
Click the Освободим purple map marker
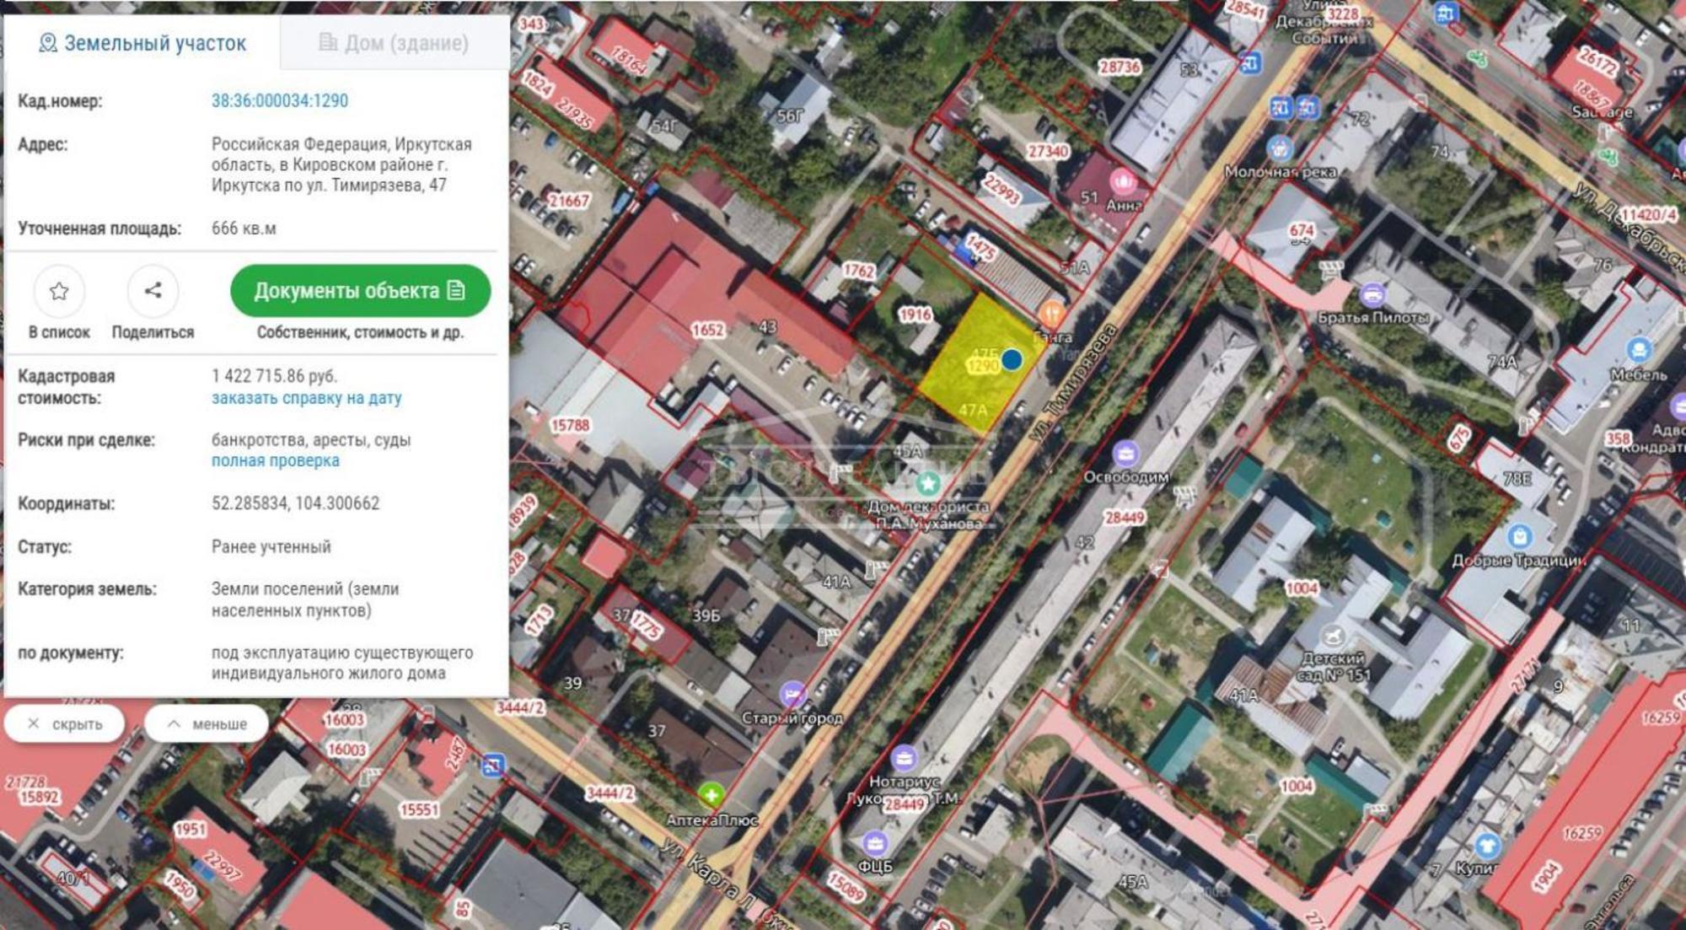point(1125,454)
